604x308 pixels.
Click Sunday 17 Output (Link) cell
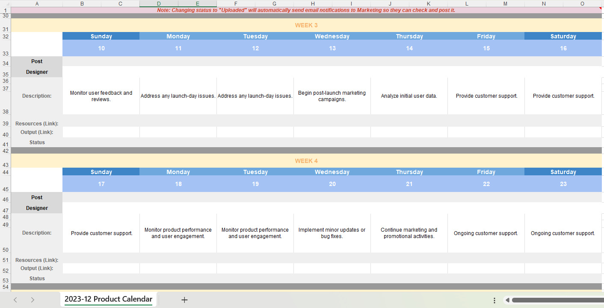pyautogui.click(x=101, y=268)
